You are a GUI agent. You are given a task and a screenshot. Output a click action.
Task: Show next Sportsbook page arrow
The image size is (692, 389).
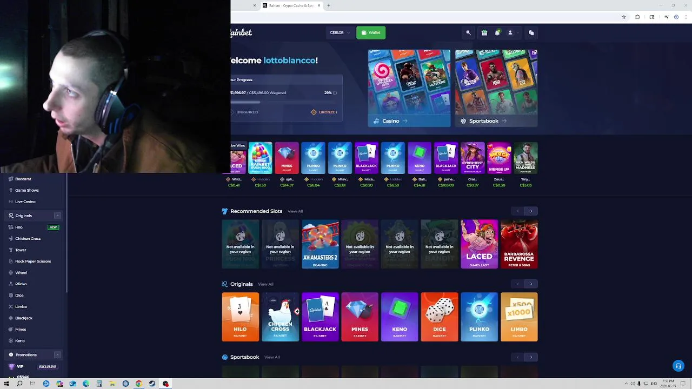[x=531, y=357]
